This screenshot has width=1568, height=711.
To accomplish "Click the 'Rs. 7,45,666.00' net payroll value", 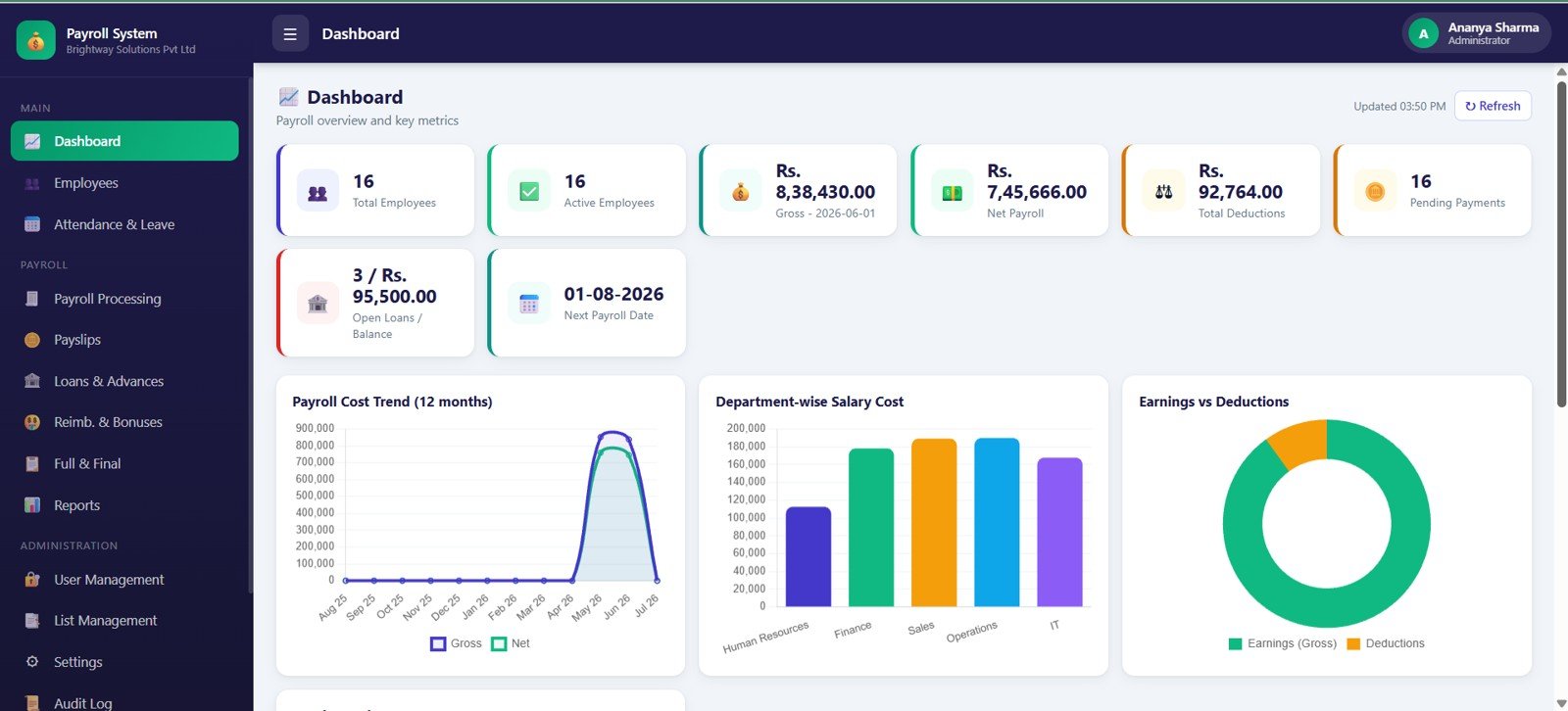I will point(1037,181).
